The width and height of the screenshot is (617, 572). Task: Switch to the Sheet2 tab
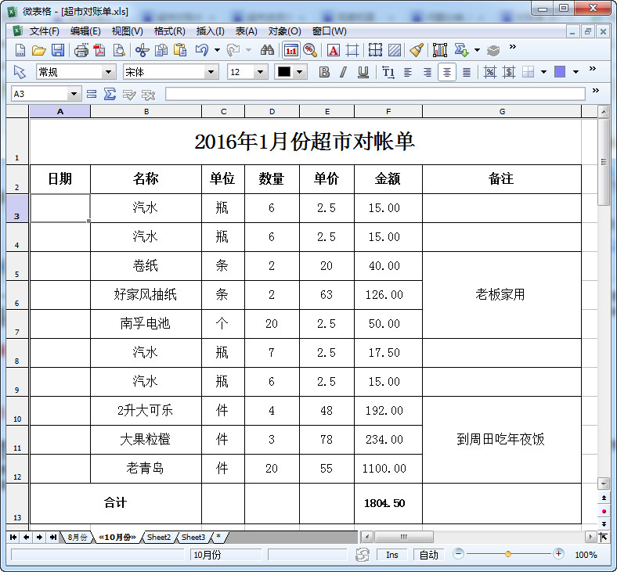click(x=159, y=537)
